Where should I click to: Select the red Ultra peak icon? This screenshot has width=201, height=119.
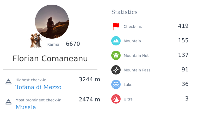[x=116, y=99]
